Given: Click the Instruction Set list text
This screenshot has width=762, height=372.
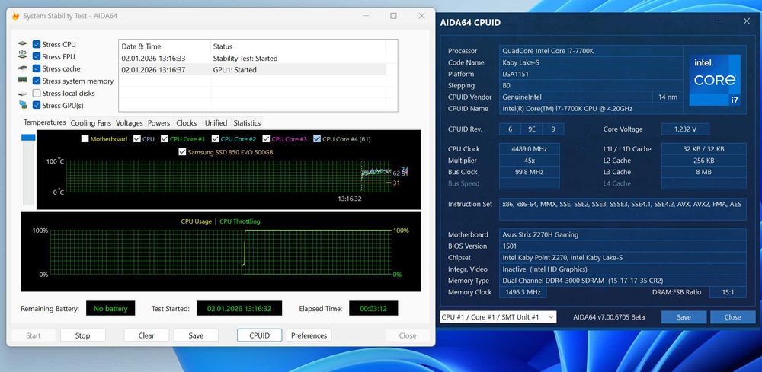Looking at the screenshot, I should 622,204.
